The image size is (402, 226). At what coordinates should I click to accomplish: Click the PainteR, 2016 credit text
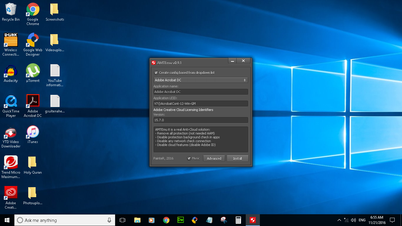coord(163,158)
